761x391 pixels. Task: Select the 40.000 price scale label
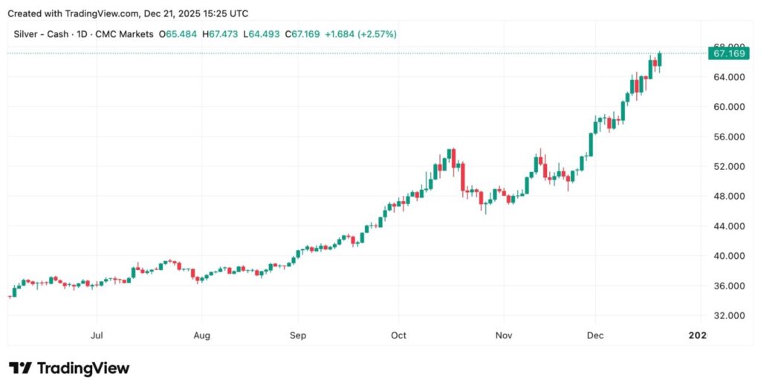728,256
